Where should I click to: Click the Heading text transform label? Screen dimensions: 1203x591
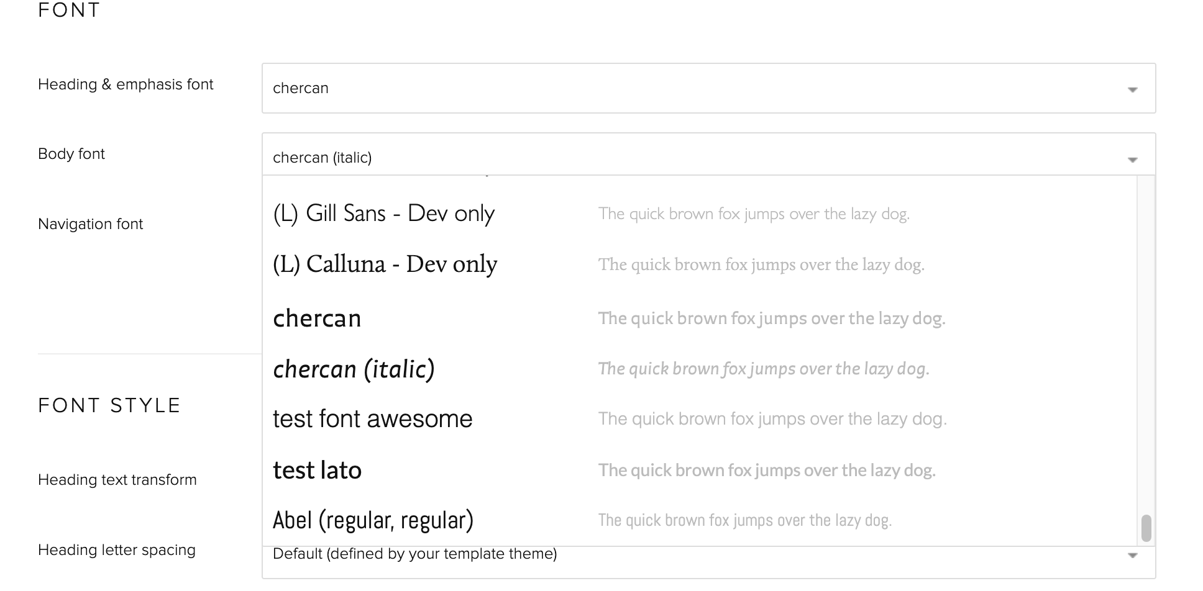coord(117,480)
